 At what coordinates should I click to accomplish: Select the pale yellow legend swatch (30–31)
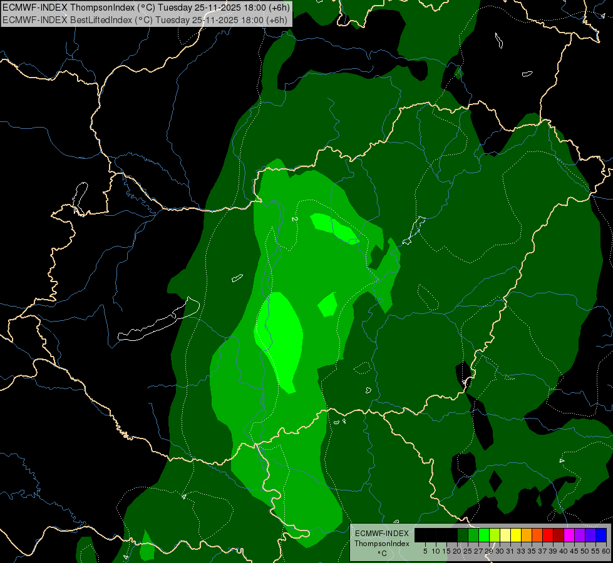click(505, 535)
